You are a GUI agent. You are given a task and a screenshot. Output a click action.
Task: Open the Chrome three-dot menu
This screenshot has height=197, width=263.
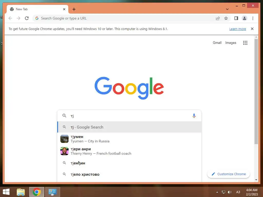click(x=253, y=18)
